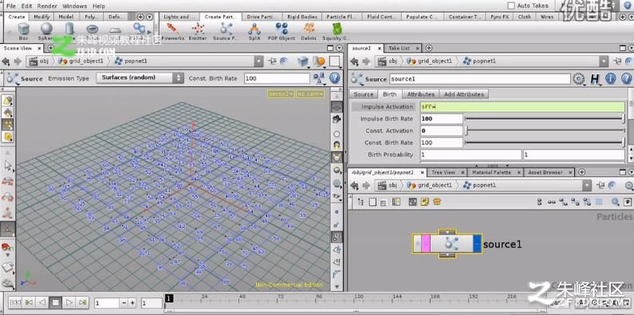Toggle the highlighted particle tool in left toolbar
634x315 pixels.
click(x=8, y=125)
